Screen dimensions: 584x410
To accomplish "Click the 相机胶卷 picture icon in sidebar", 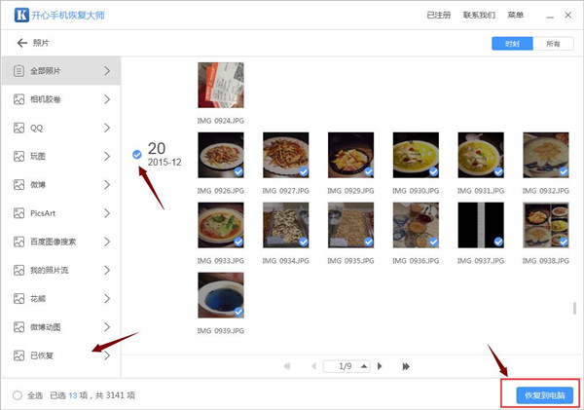I will point(19,99).
